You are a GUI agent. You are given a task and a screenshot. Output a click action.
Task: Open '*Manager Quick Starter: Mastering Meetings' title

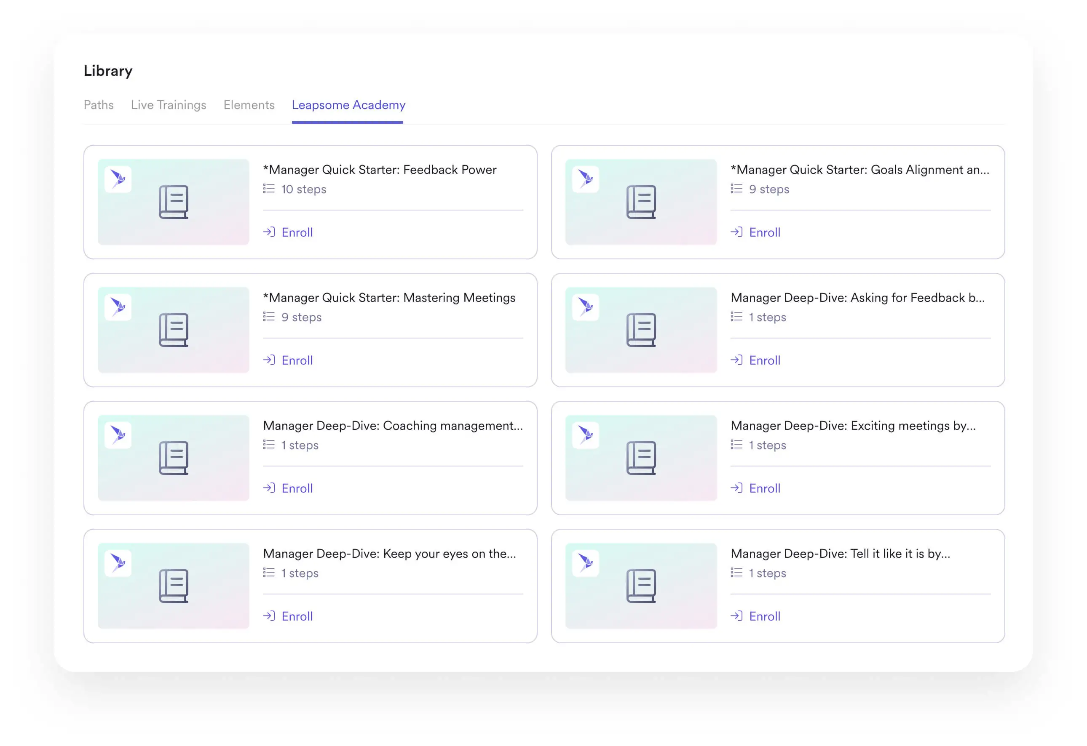(389, 298)
